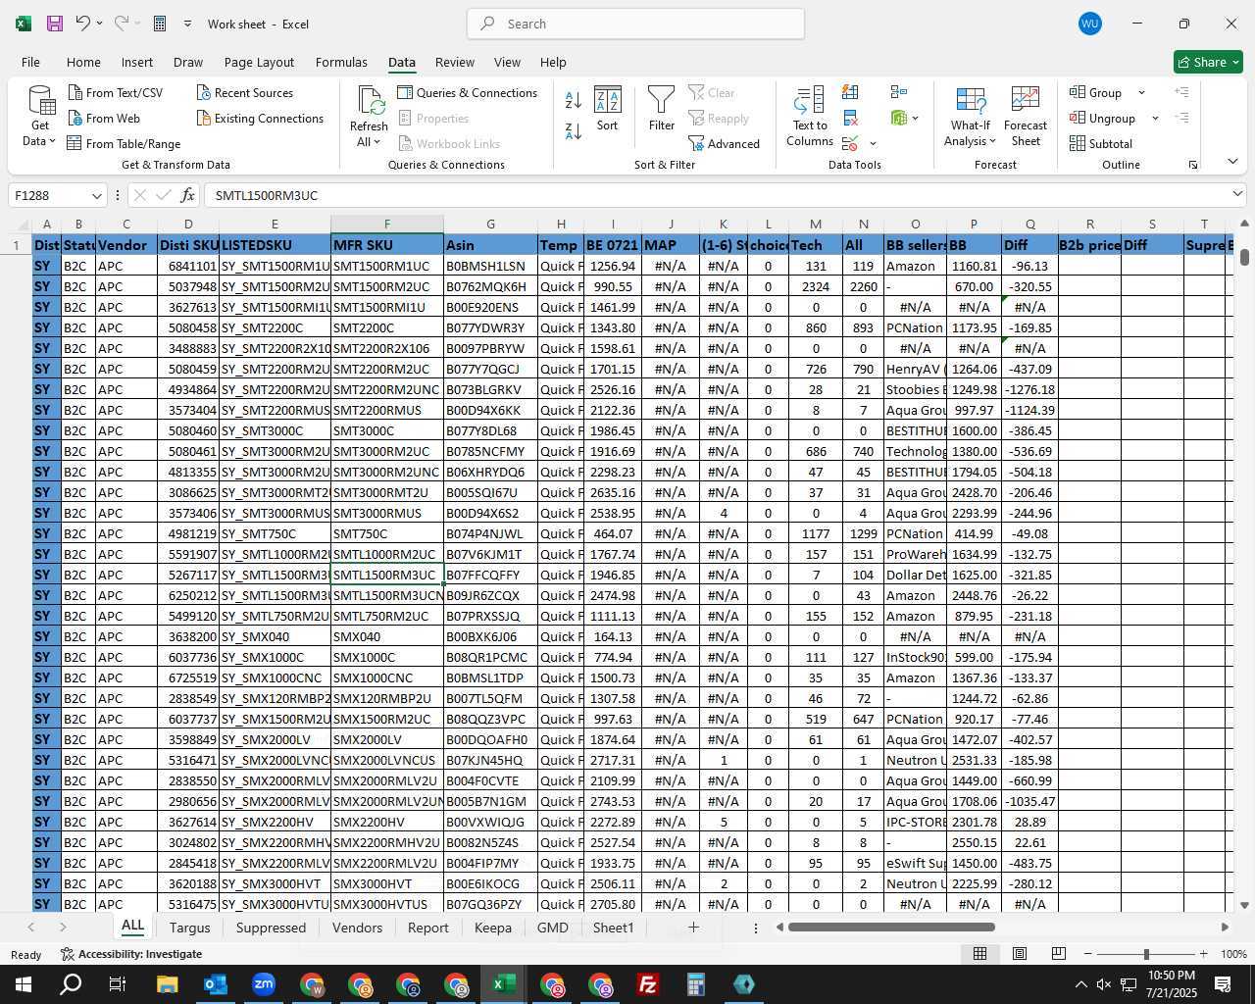The width and height of the screenshot is (1255, 1004).
Task: Open What-If Analysis menu
Action: tap(970, 116)
